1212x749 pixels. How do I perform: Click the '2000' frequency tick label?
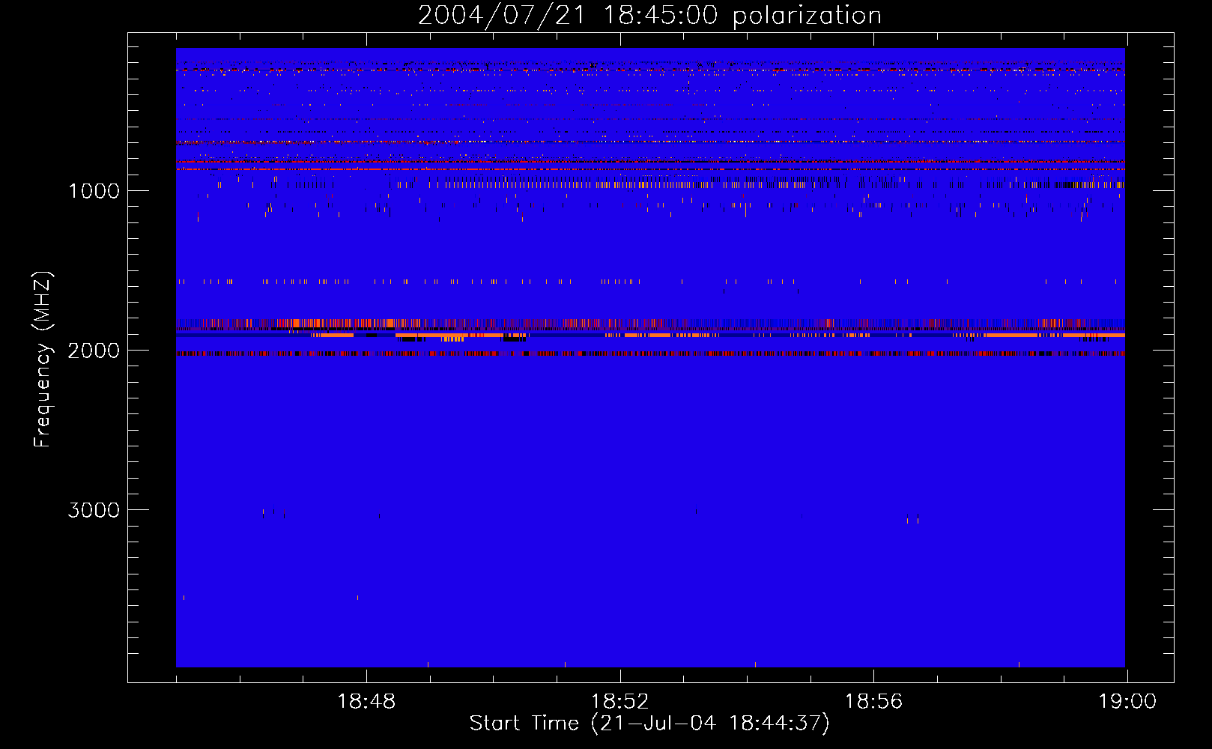94,351
